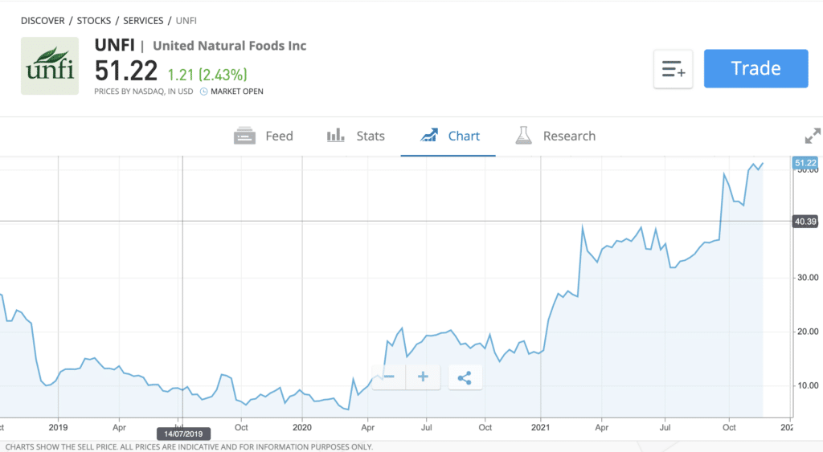Click the market open clock icon
The width and height of the screenshot is (823, 452).
203,92
